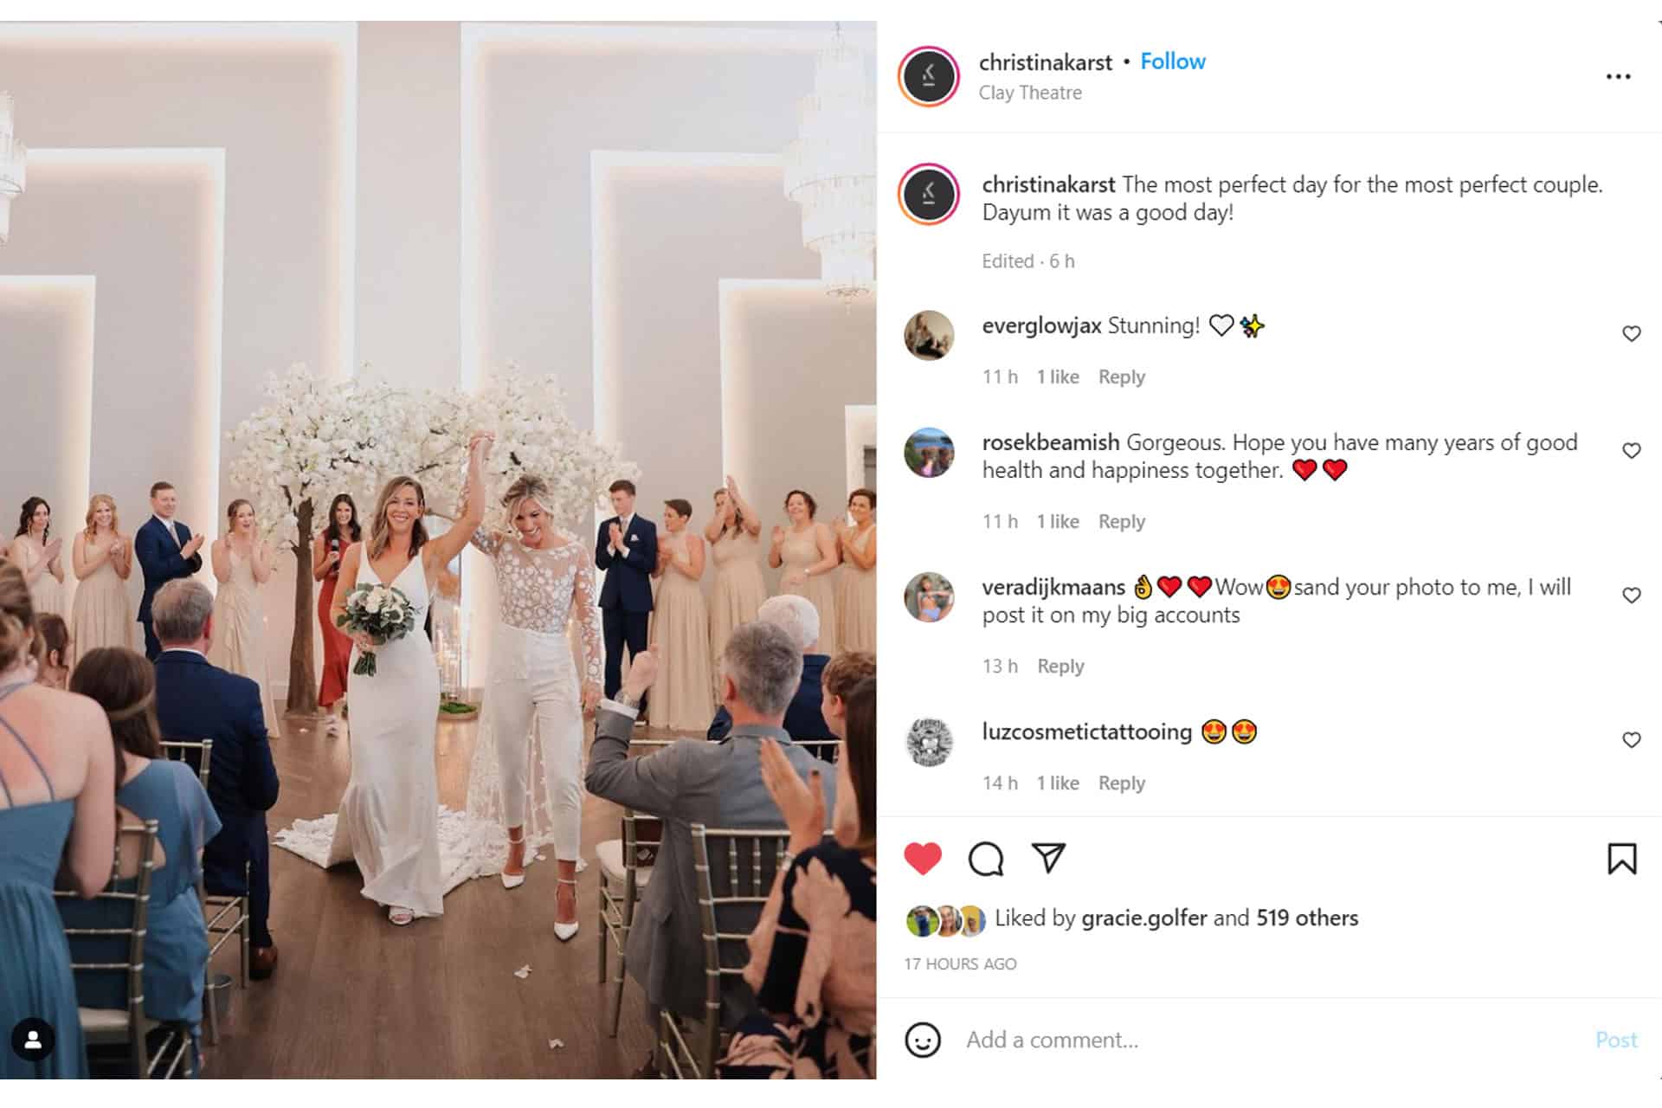
Task: Show tagged people icon on photo
Action: pos(33,1040)
